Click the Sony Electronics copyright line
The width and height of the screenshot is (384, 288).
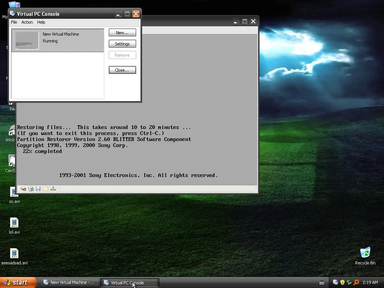click(x=138, y=175)
